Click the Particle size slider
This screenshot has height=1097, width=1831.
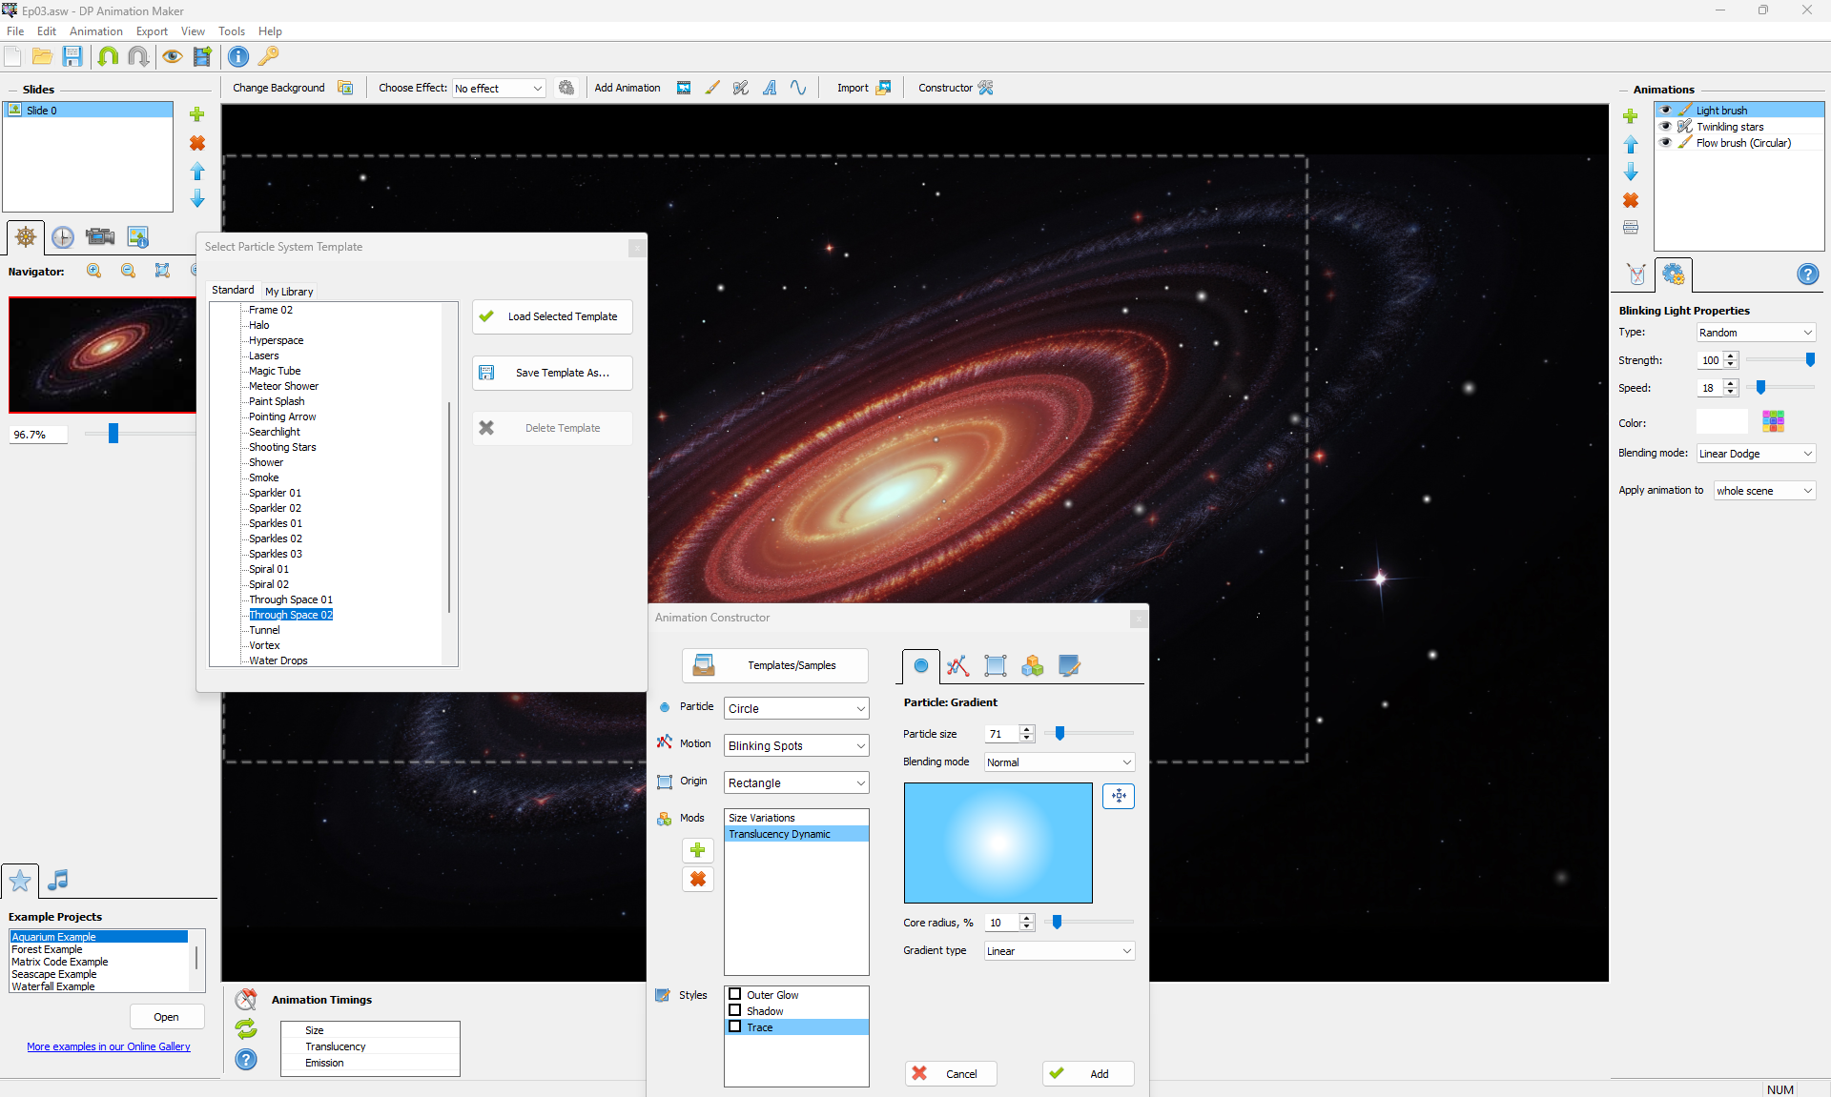[1060, 733]
